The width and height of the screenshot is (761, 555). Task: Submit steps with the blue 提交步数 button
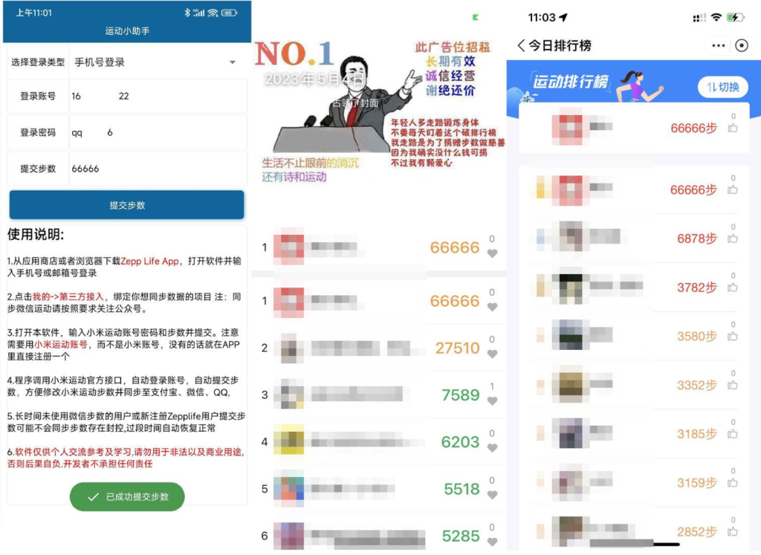[126, 205]
